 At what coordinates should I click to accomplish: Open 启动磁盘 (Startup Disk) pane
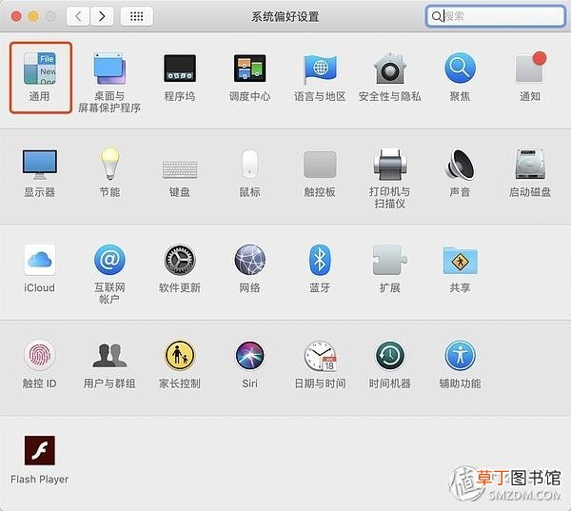click(530, 172)
